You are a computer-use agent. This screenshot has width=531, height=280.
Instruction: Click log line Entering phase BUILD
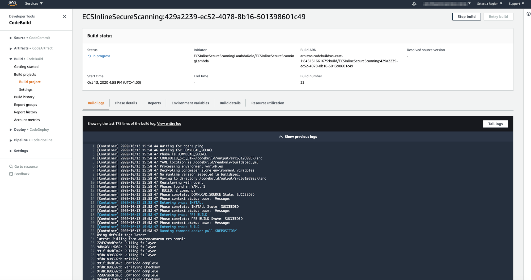coord(148,227)
